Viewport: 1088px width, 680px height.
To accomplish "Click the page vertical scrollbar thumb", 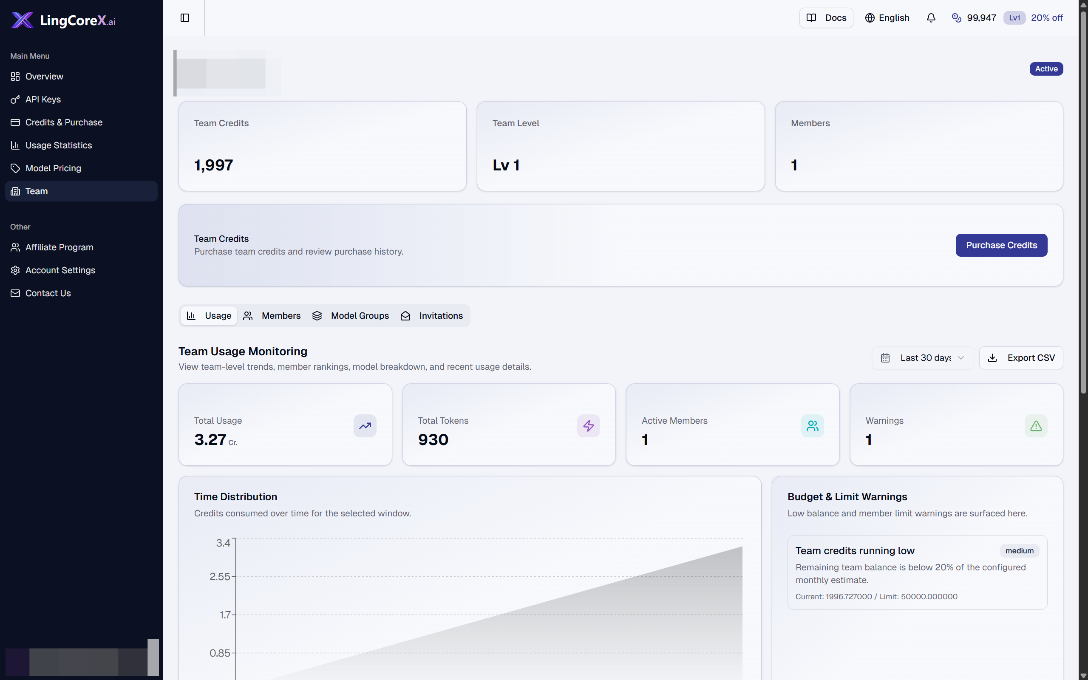I will coord(1083,202).
